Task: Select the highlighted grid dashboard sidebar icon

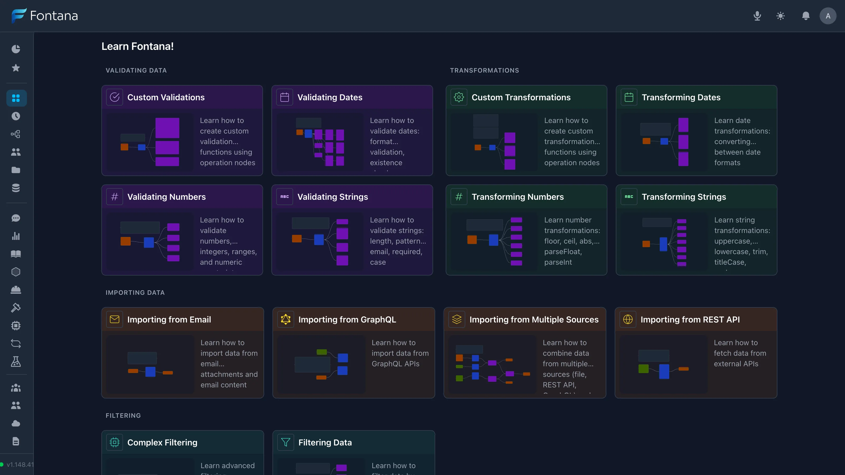Action: [x=16, y=98]
